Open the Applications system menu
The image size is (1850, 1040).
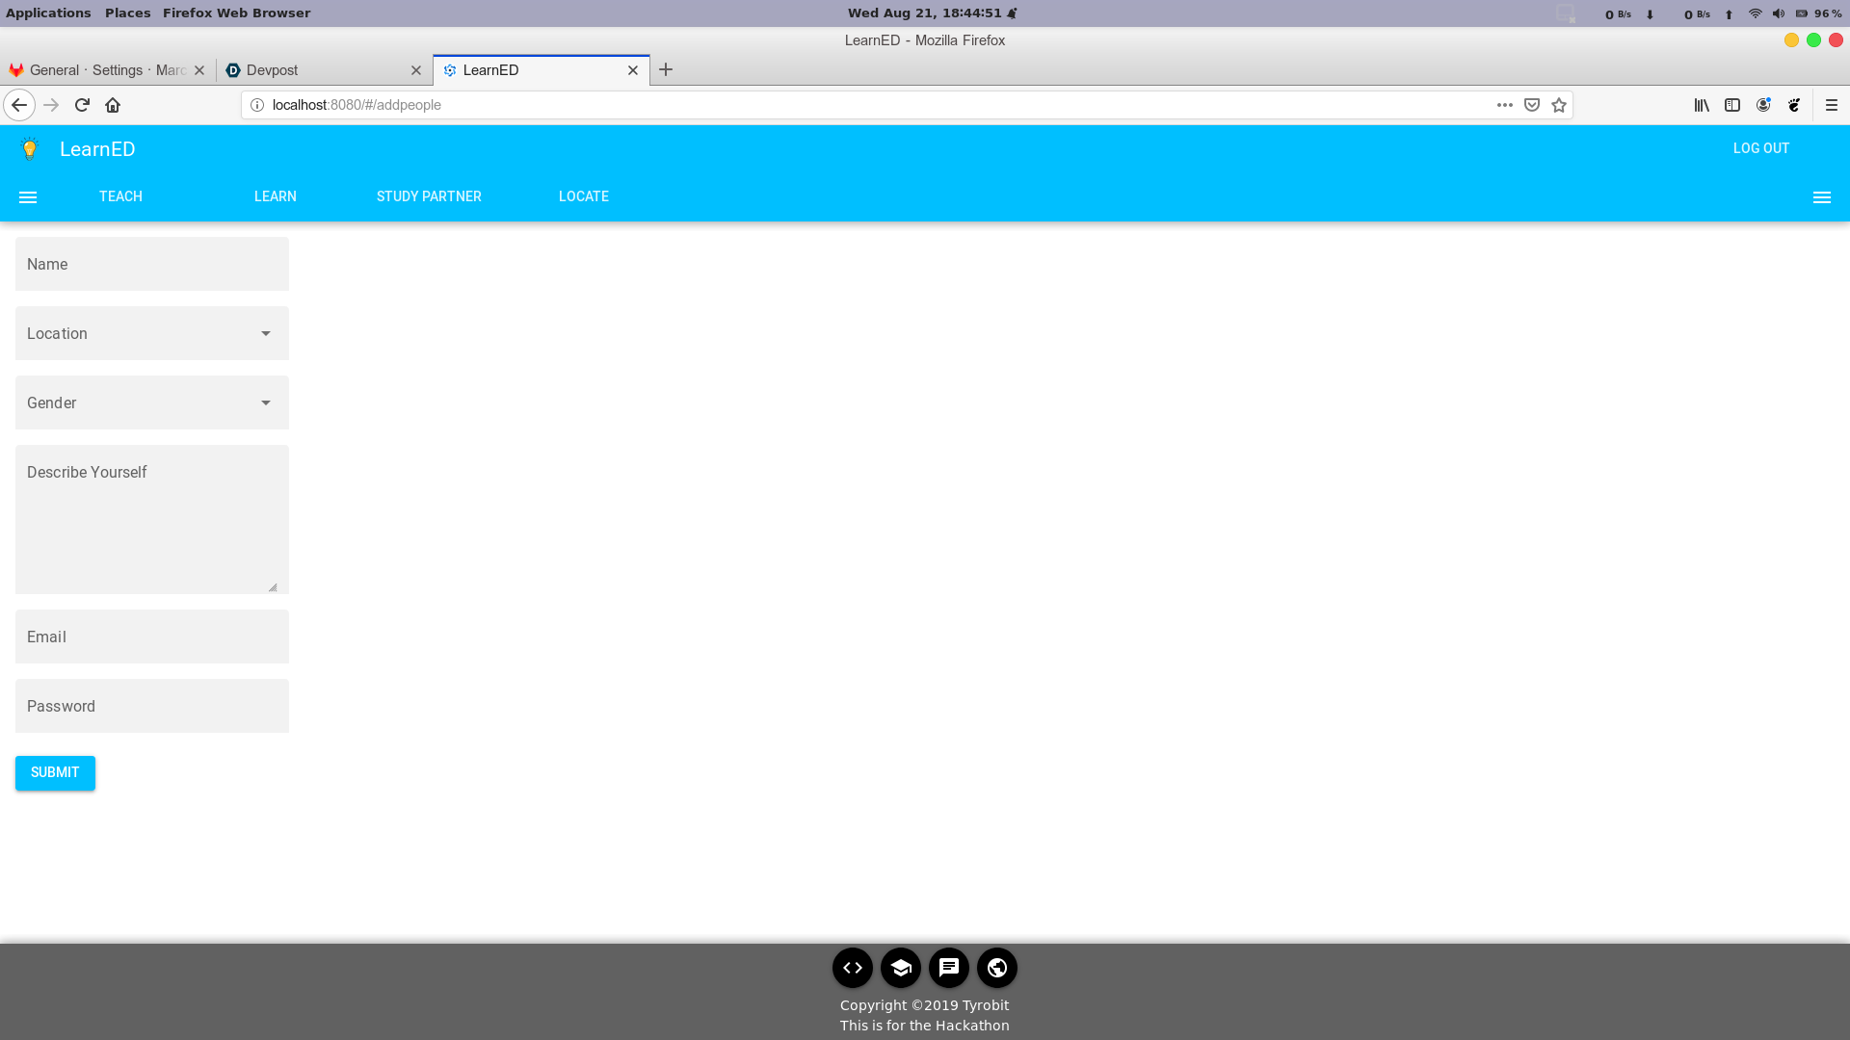(x=48, y=13)
